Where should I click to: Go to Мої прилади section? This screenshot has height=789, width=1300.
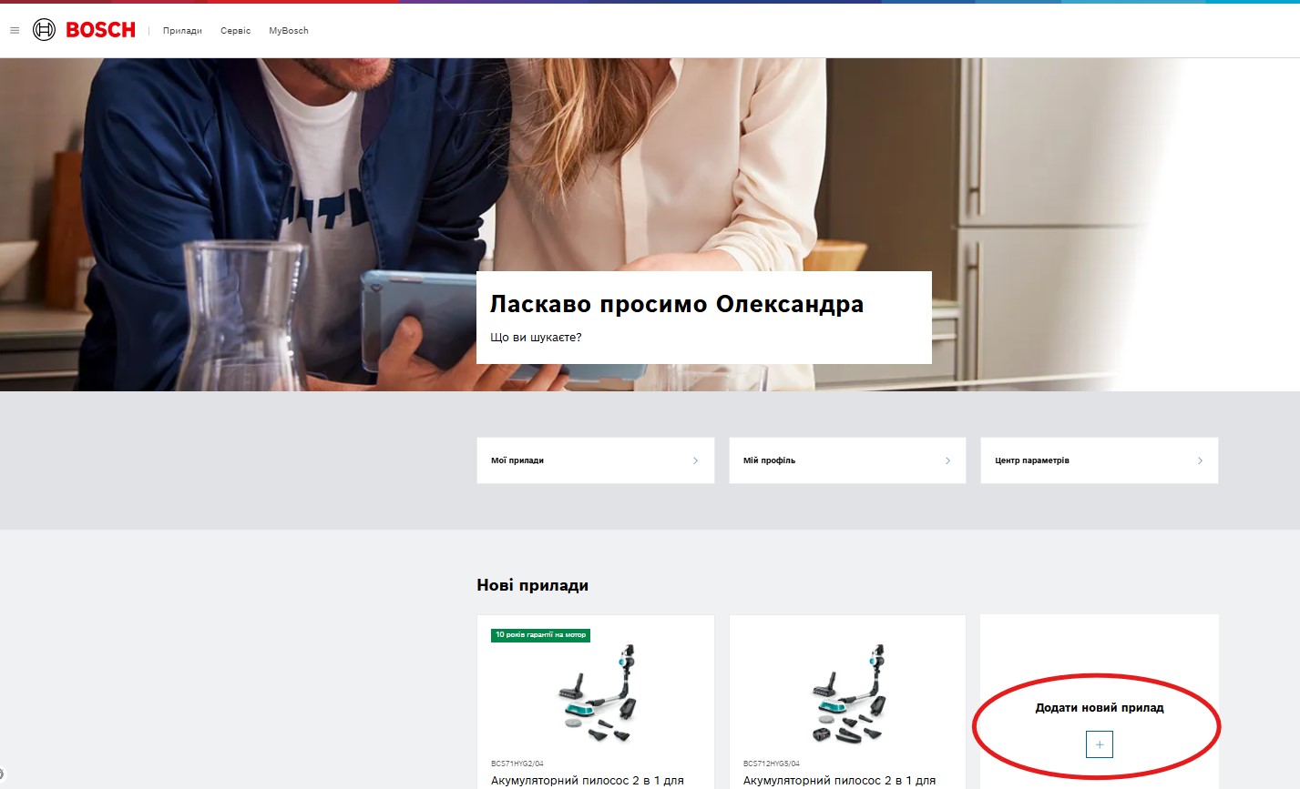click(x=596, y=460)
